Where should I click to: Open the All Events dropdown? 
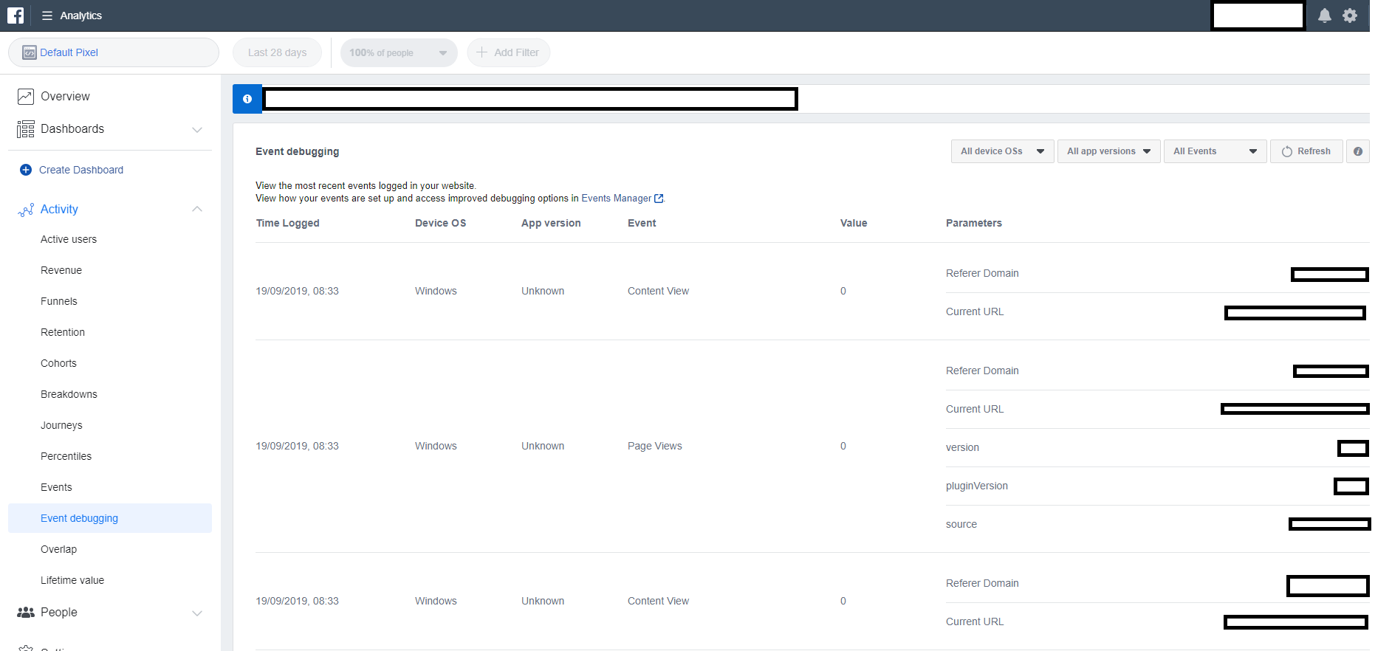point(1215,151)
